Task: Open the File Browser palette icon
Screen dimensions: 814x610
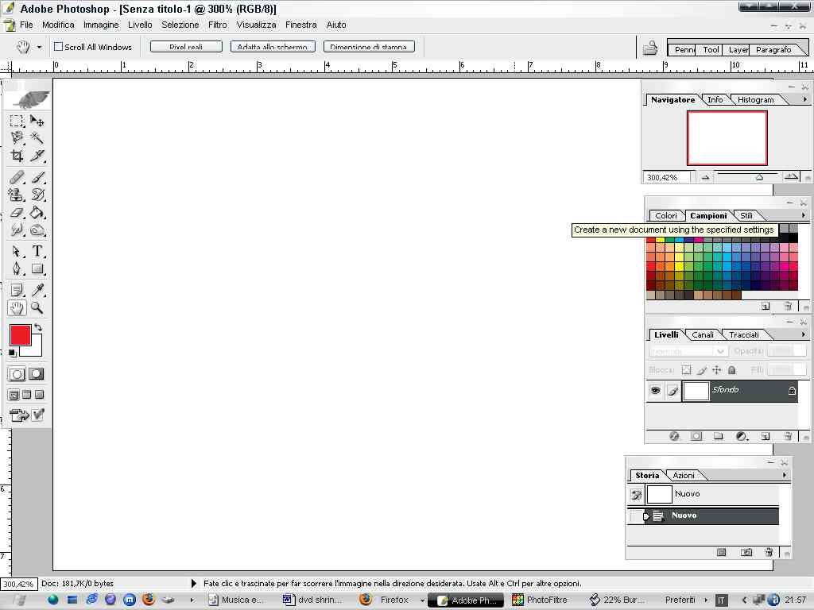Action: tap(650, 48)
